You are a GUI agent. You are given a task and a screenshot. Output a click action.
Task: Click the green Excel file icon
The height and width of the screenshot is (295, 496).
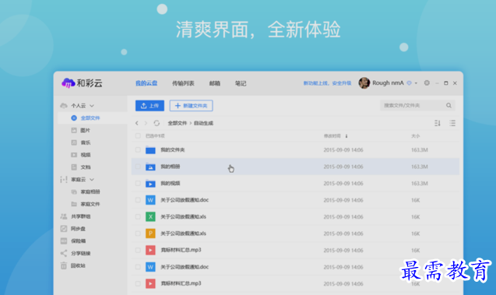tap(150, 216)
